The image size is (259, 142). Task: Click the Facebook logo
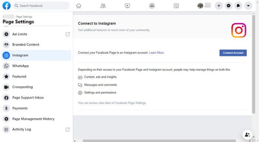(6, 6)
